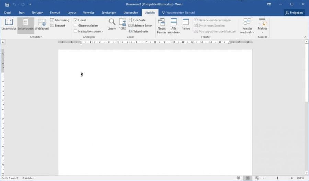Viewport: 309px width, 181px height.
Task: Click the vertical scrollbar up arrow
Action: click(307, 42)
